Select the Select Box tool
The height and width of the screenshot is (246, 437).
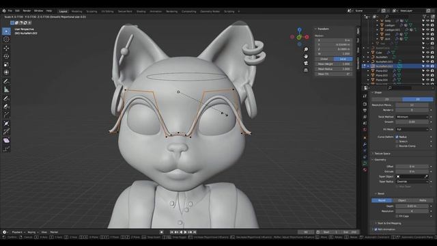coord(6,31)
